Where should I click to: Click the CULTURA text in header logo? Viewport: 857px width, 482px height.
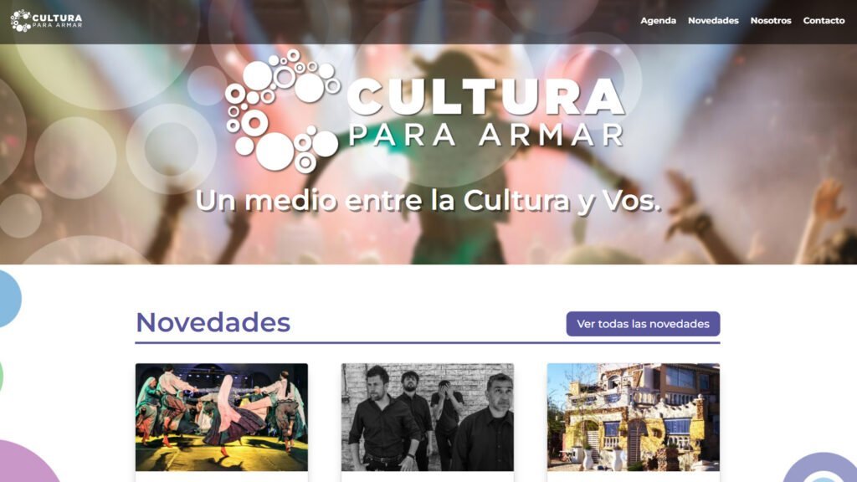coord(58,18)
